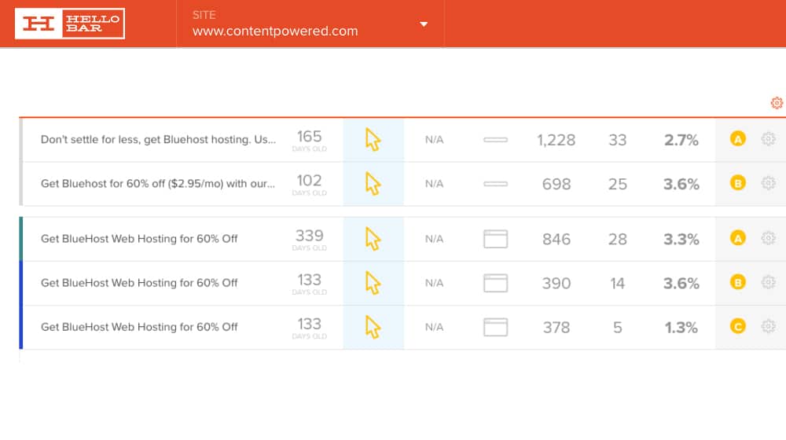Click N/A in the 378-views row
786x440 pixels.
click(434, 327)
